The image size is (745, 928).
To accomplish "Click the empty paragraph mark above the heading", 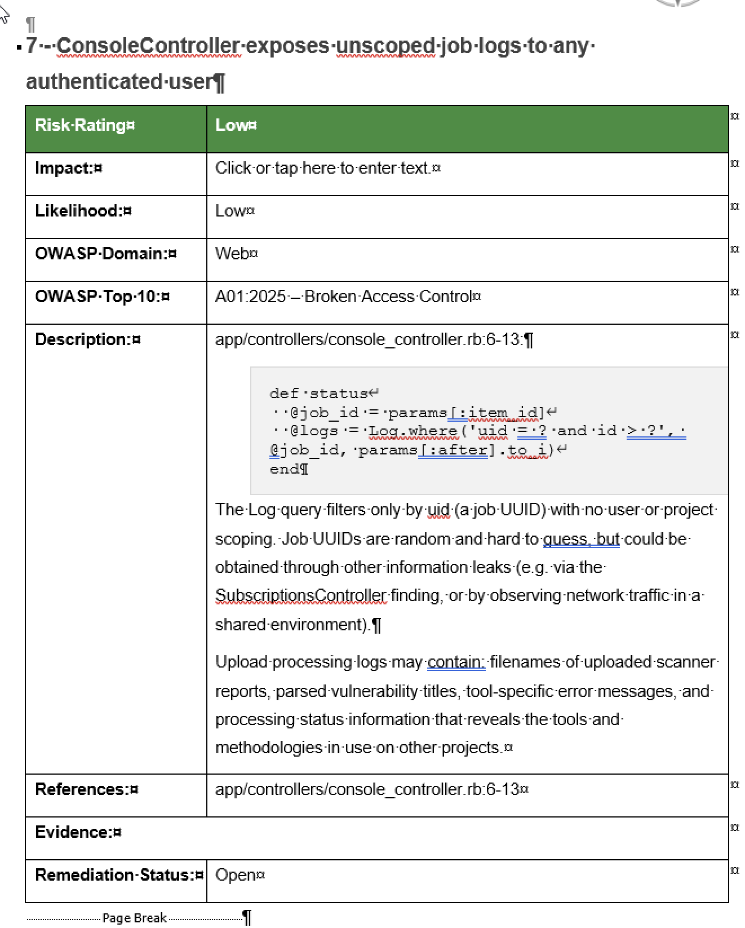I will click(x=31, y=24).
